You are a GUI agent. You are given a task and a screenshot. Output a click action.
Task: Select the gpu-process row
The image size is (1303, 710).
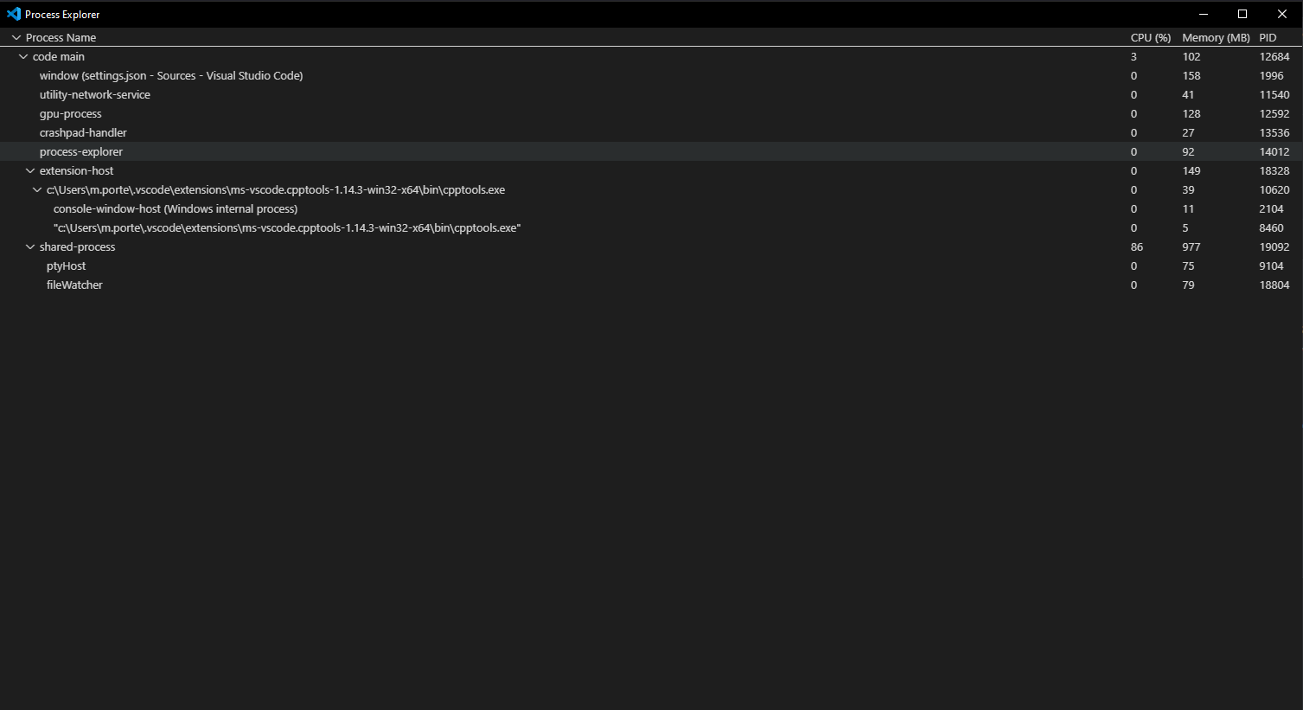tap(71, 113)
